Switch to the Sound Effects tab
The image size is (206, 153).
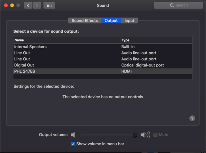tap(85, 21)
